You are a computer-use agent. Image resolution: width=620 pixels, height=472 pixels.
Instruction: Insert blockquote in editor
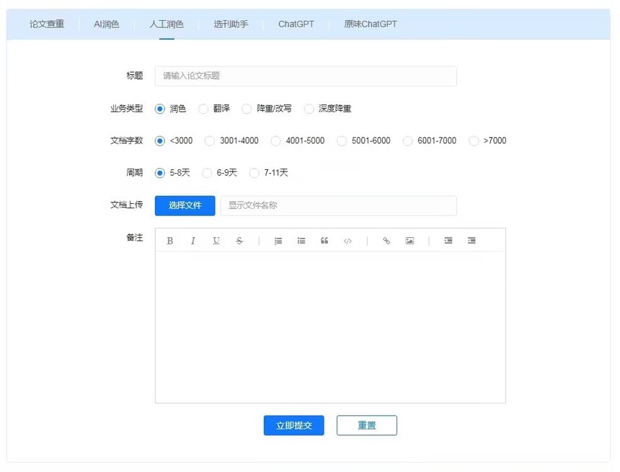[x=324, y=241]
